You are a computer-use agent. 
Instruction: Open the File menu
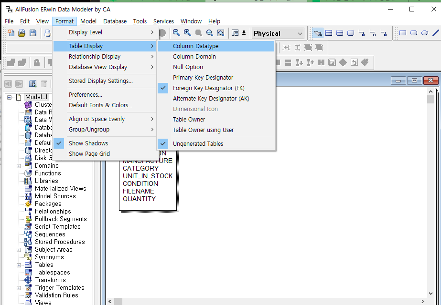pyautogui.click(x=9, y=21)
